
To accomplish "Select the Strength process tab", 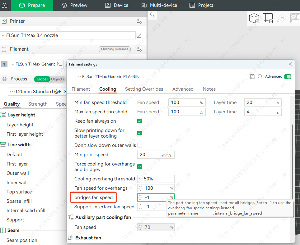I will click(x=38, y=104).
